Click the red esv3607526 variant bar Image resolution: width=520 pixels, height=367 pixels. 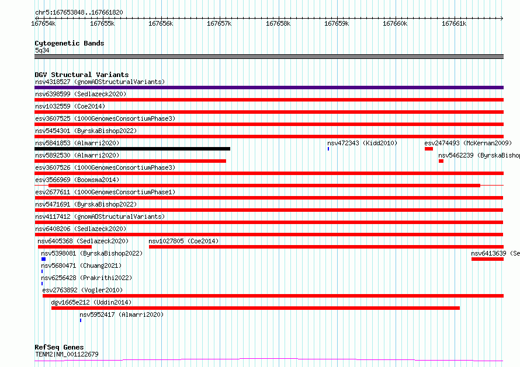269,173
